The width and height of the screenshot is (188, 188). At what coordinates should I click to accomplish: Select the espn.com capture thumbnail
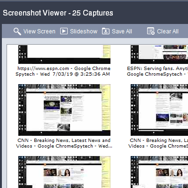click(64, 55)
